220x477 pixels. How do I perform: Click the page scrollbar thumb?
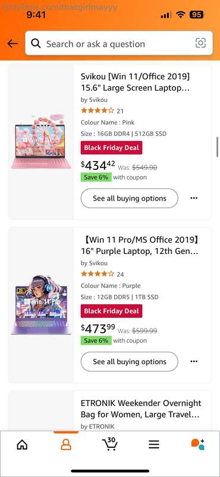point(217,147)
